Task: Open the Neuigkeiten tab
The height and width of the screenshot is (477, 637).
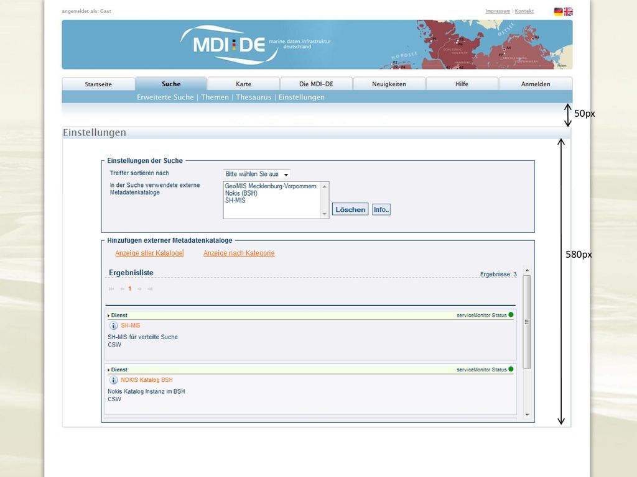Action: pos(389,84)
